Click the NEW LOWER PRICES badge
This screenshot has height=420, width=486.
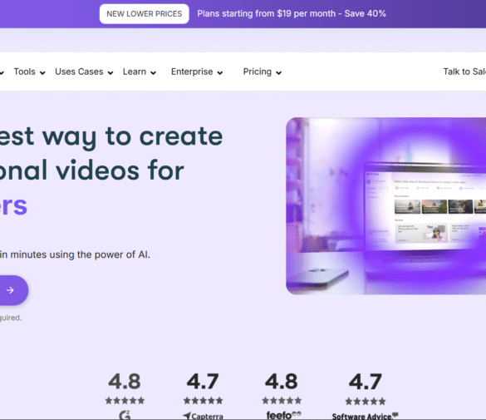[x=144, y=13]
